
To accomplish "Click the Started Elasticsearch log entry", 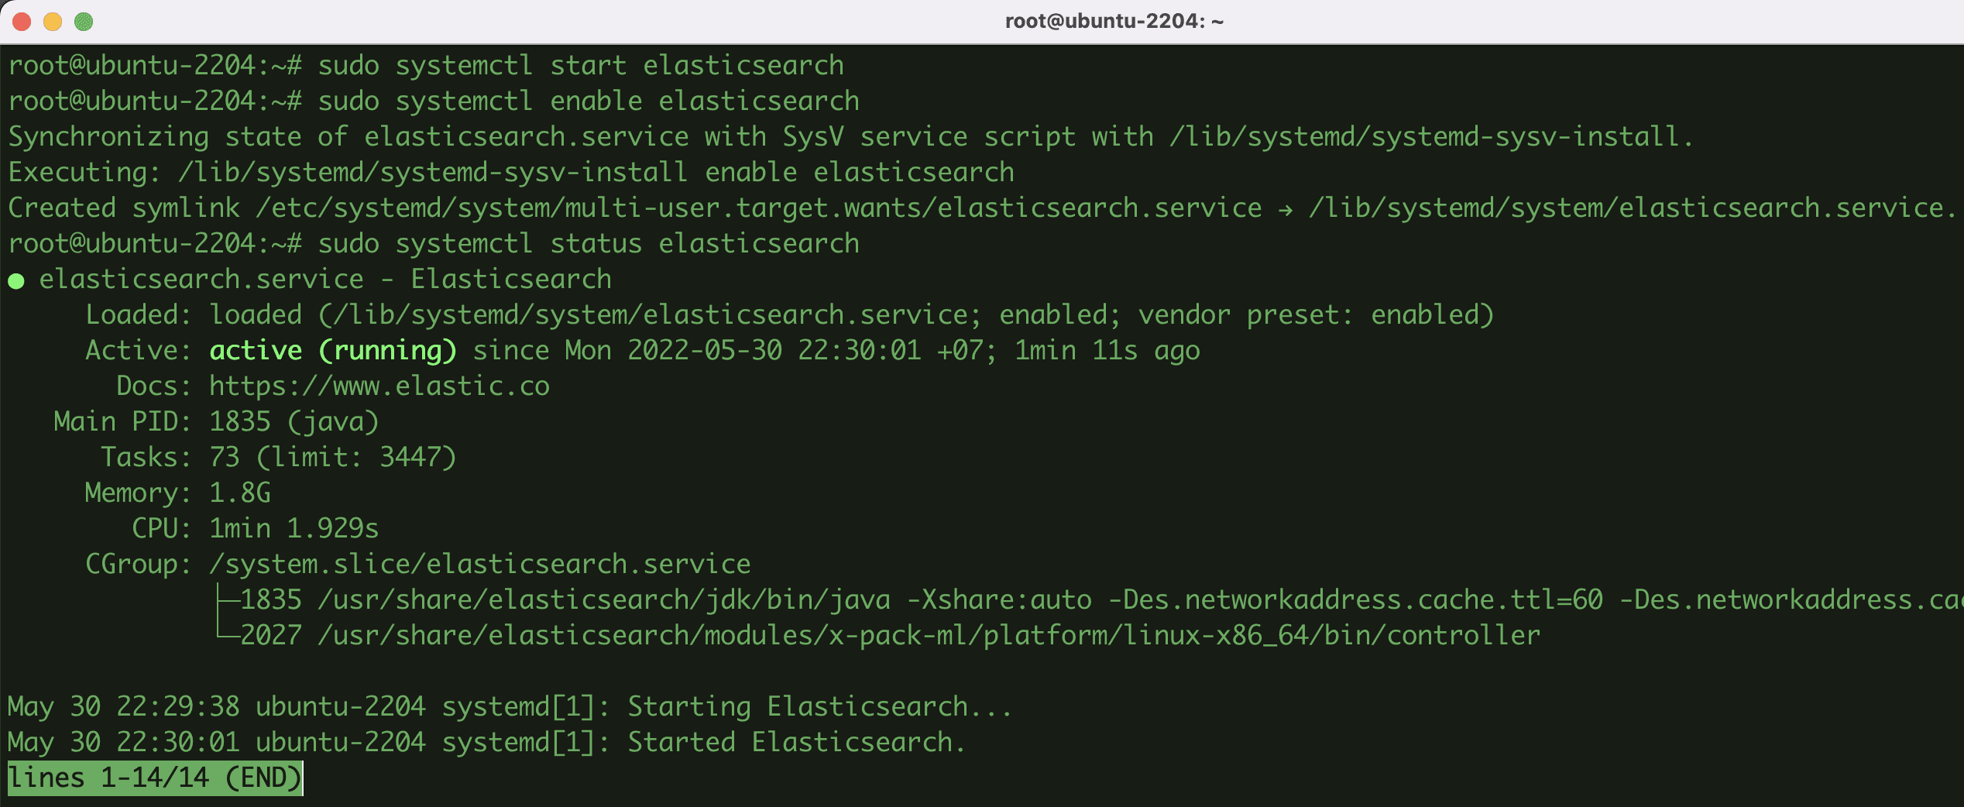I will [486, 741].
